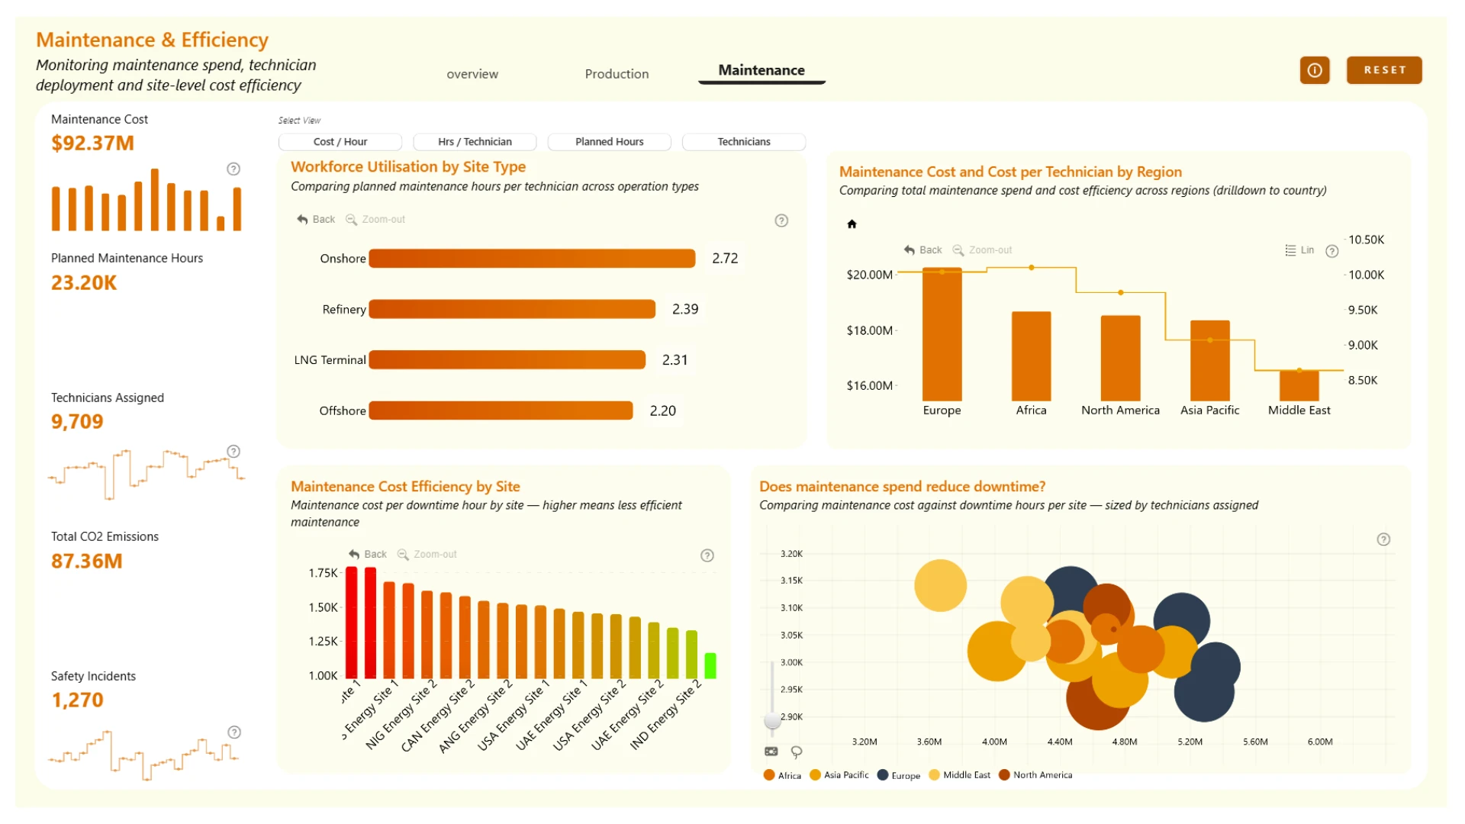Drill into the Middle East column

coord(1299,385)
